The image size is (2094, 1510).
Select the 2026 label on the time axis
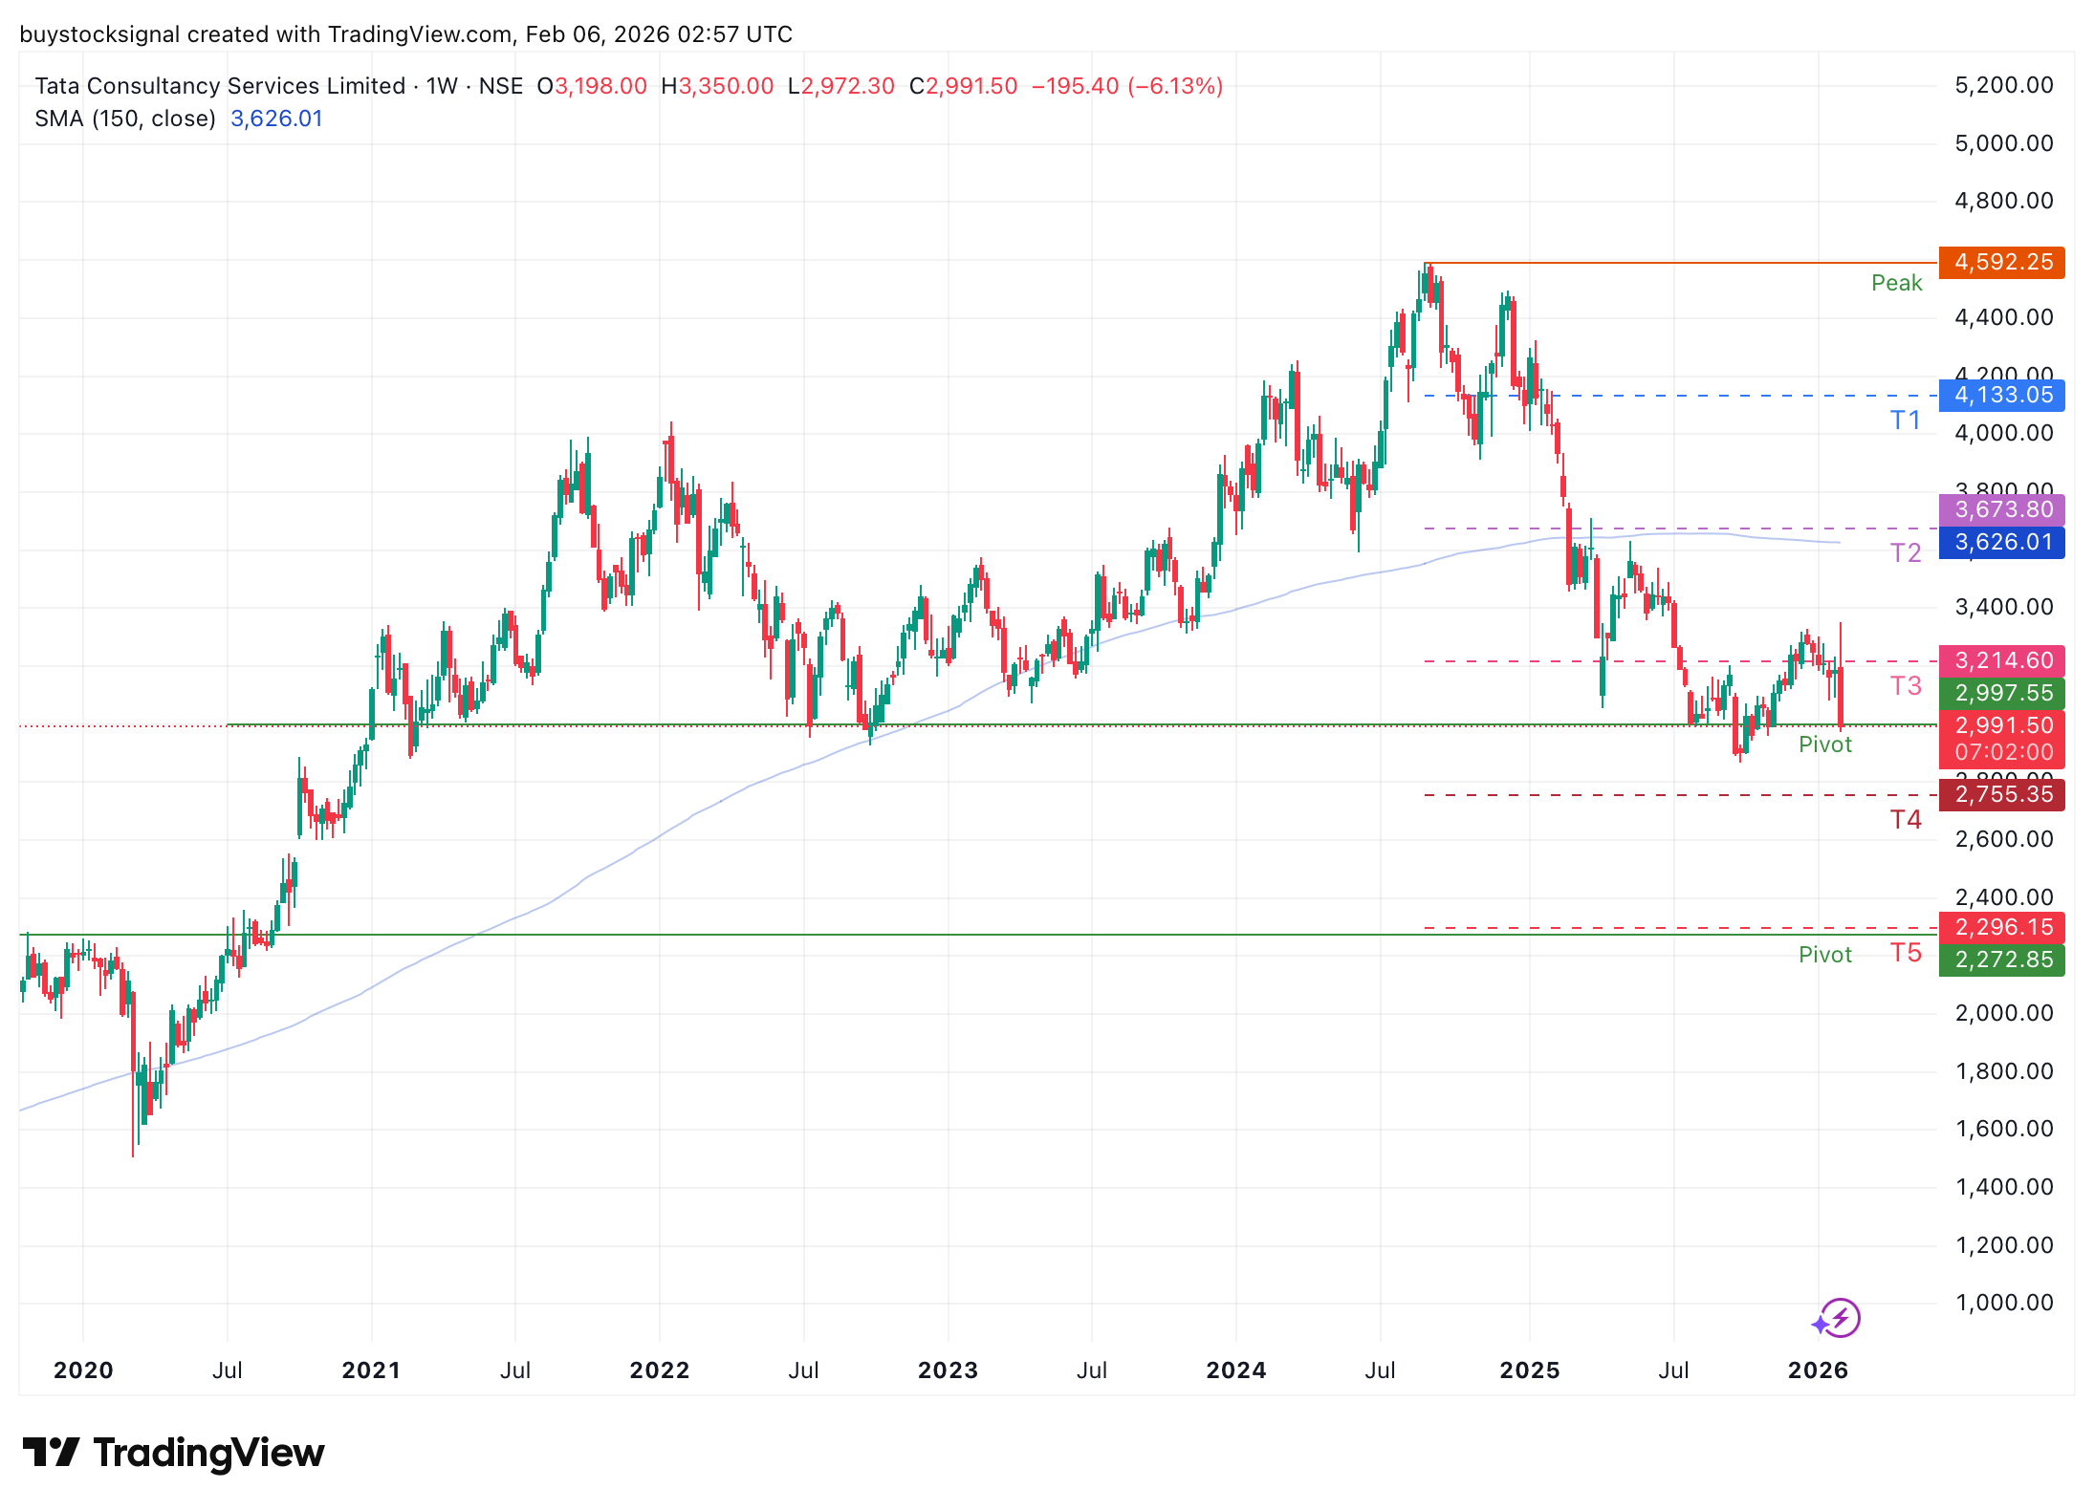pyautogui.click(x=1820, y=1370)
